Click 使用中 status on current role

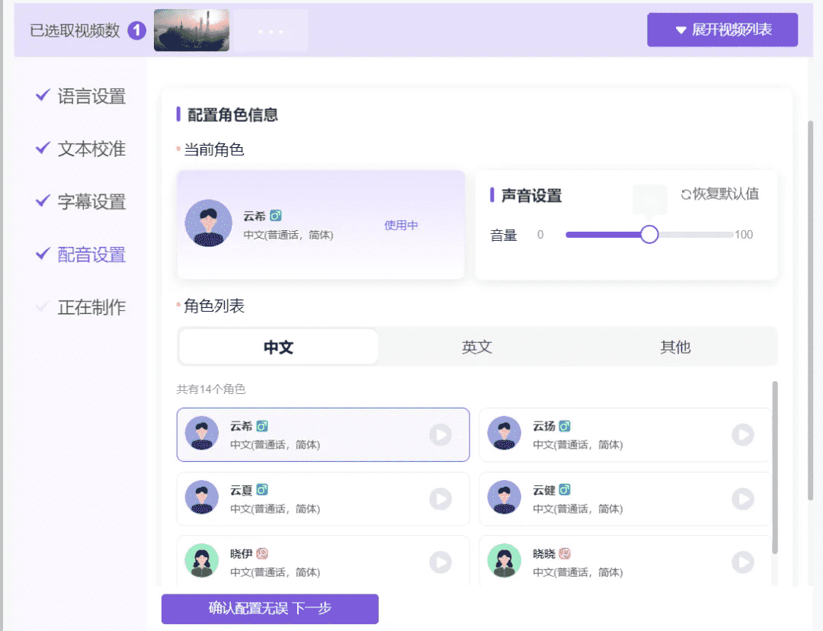401,226
